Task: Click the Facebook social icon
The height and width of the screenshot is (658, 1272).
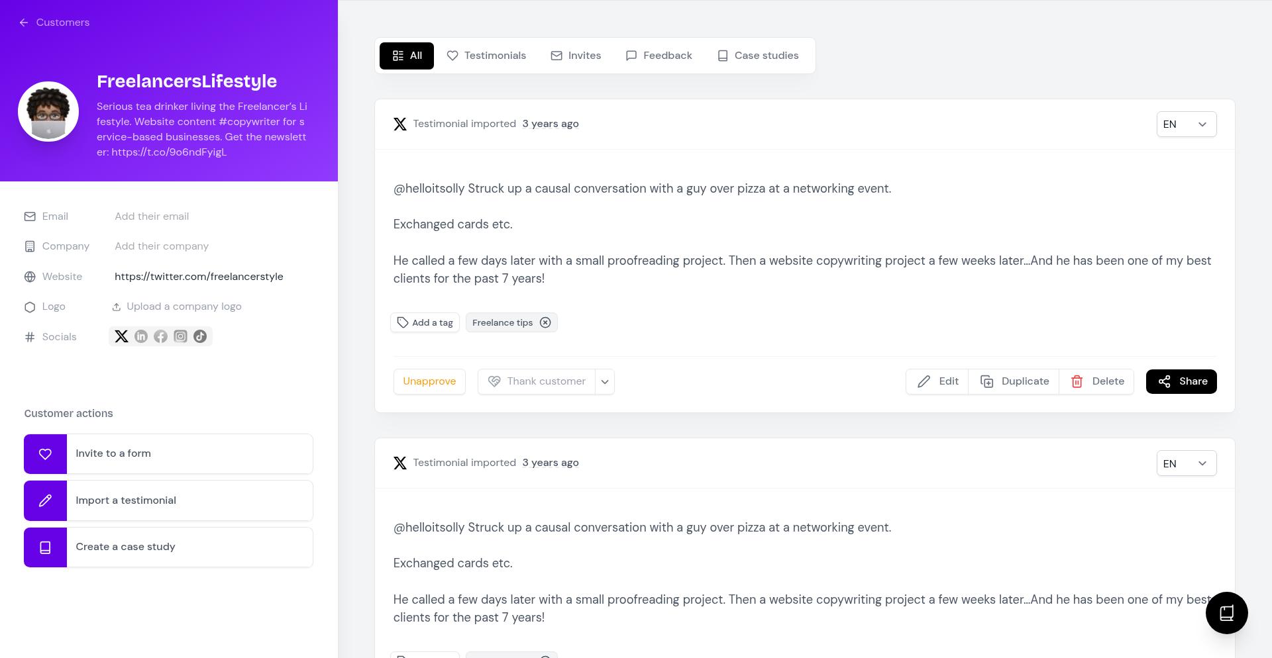Action: point(160,336)
